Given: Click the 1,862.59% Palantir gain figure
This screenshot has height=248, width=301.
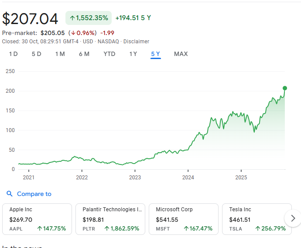Looking at the screenshot, I should coord(122,229).
